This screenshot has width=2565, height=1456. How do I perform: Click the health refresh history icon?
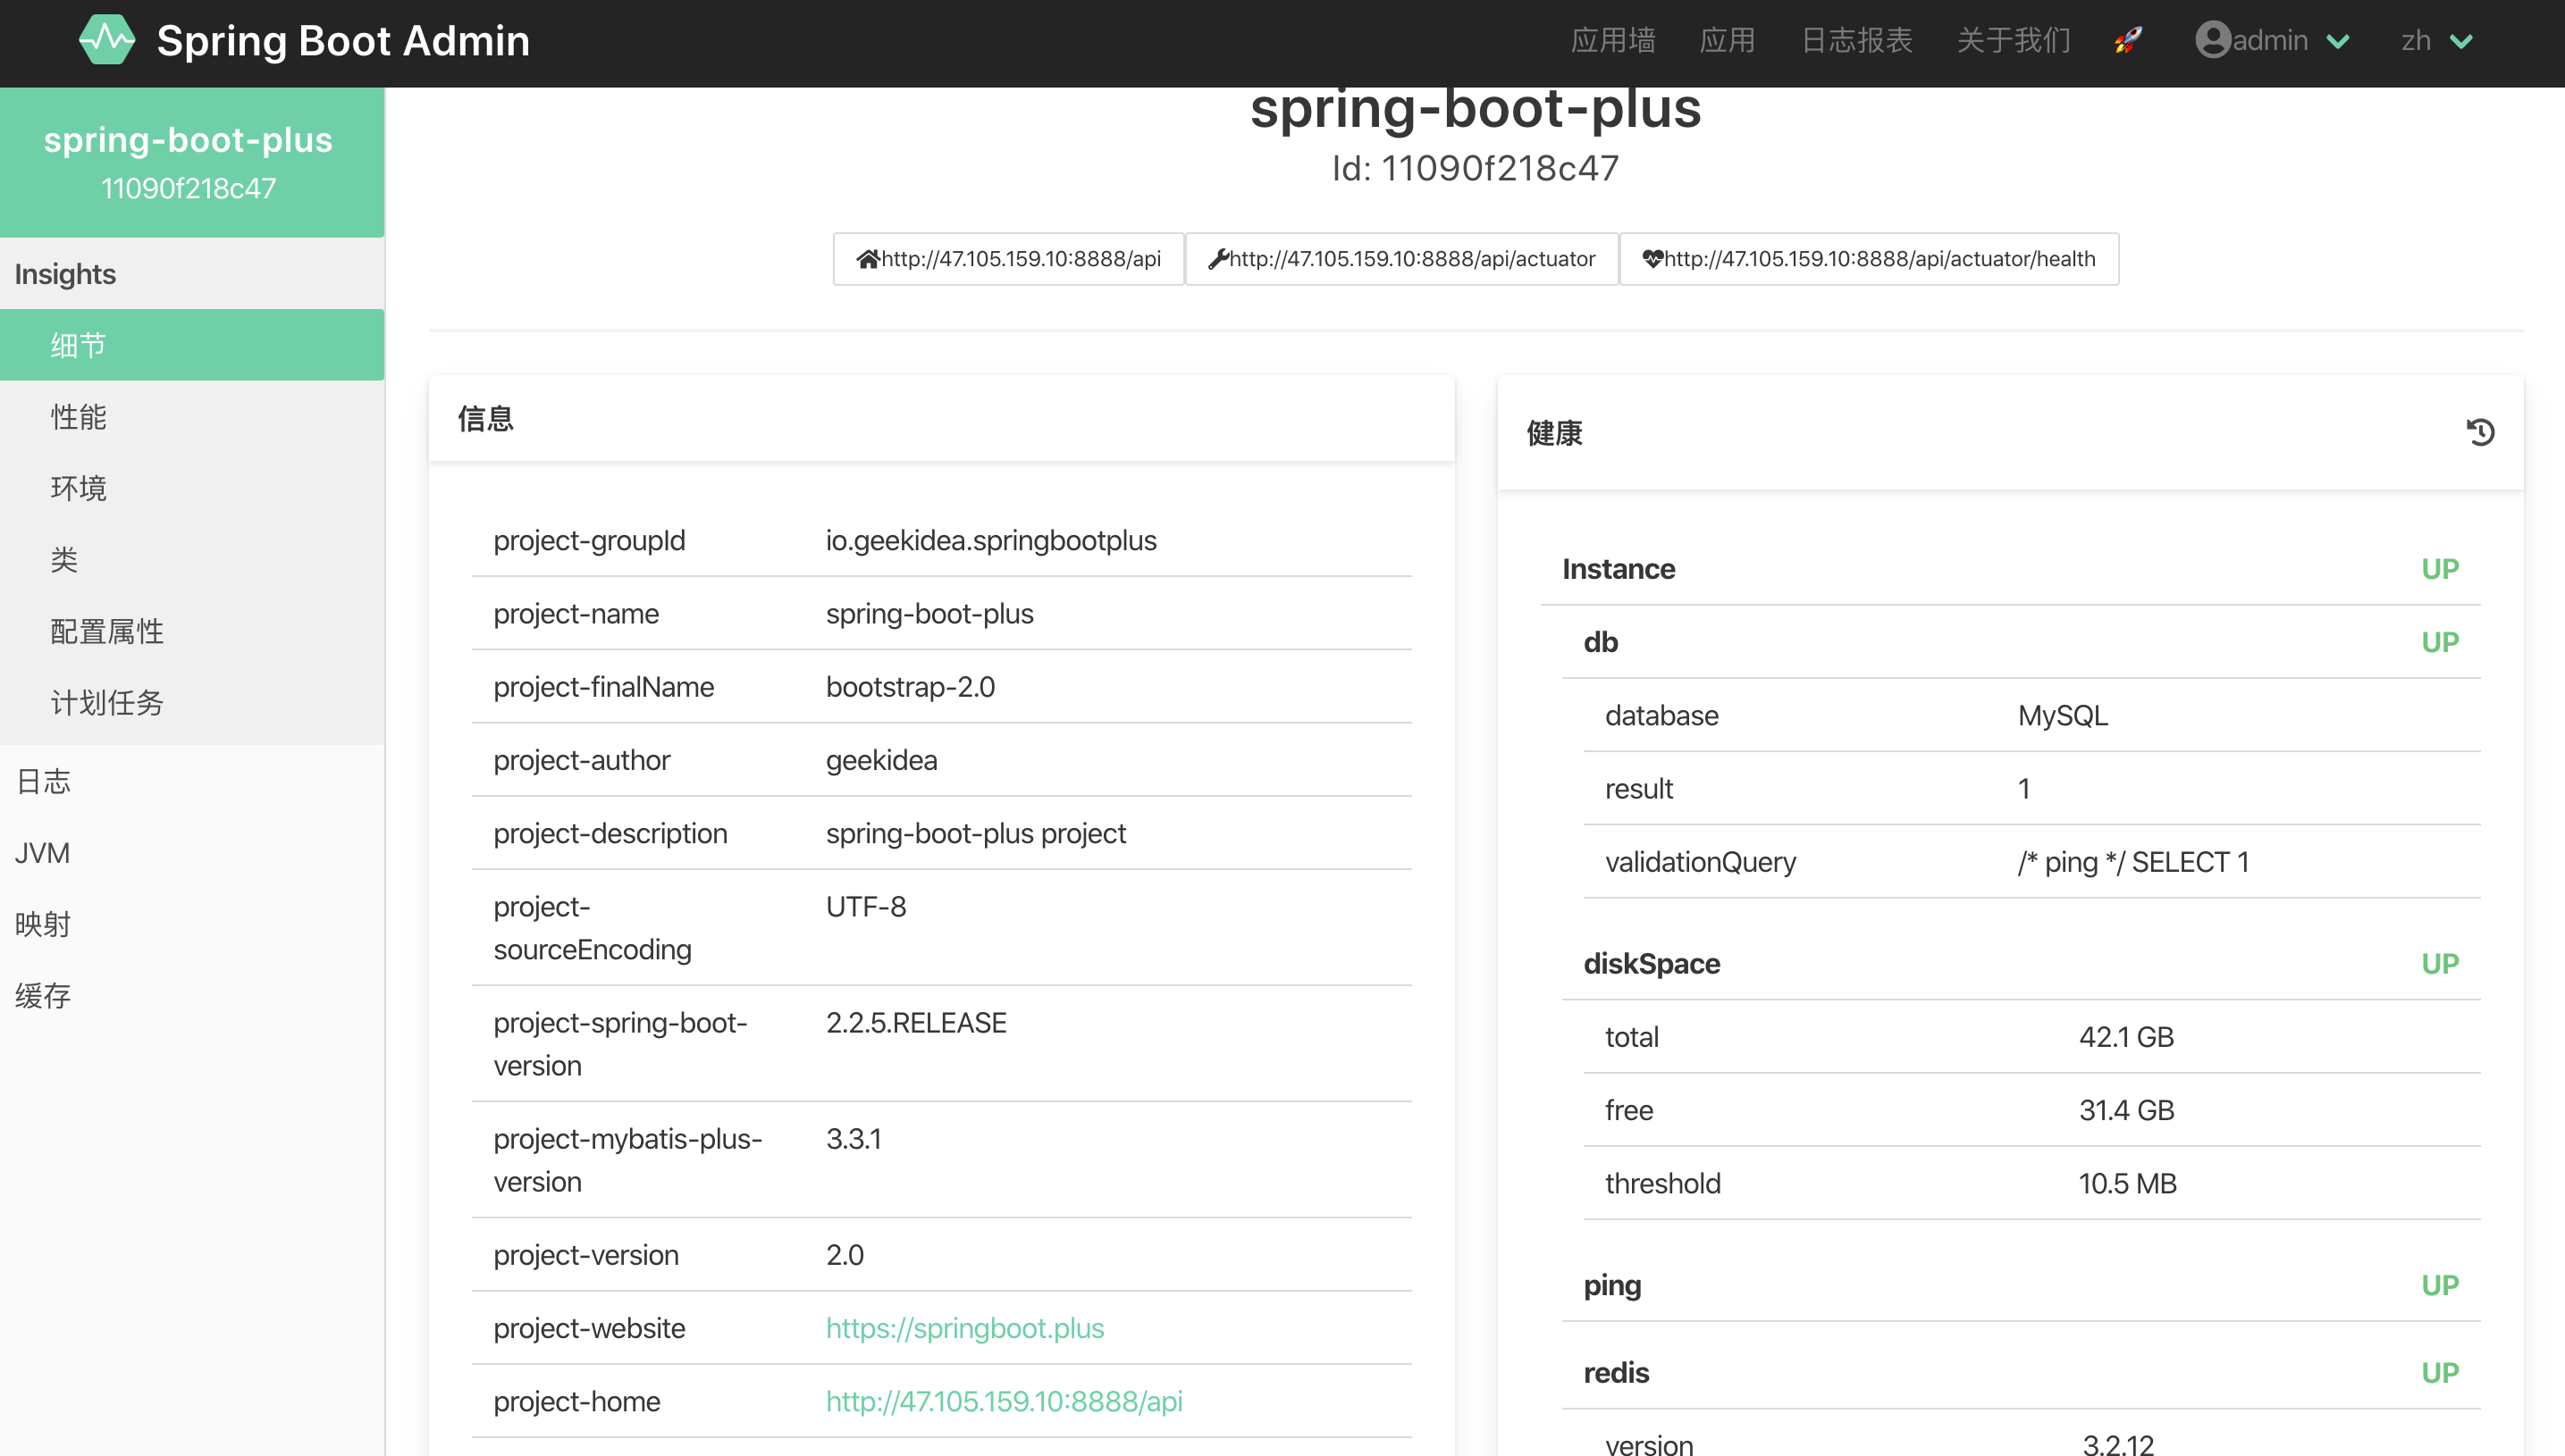pos(2480,431)
